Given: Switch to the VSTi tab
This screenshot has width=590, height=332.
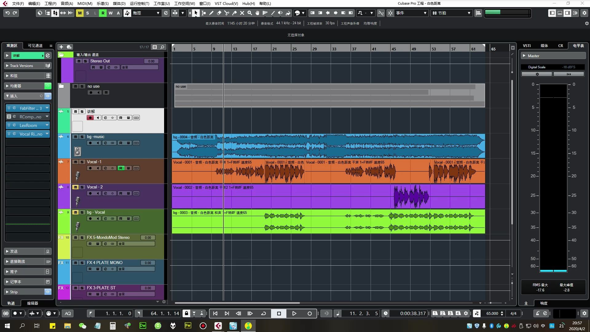Looking at the screenshot, I should 527,45.
